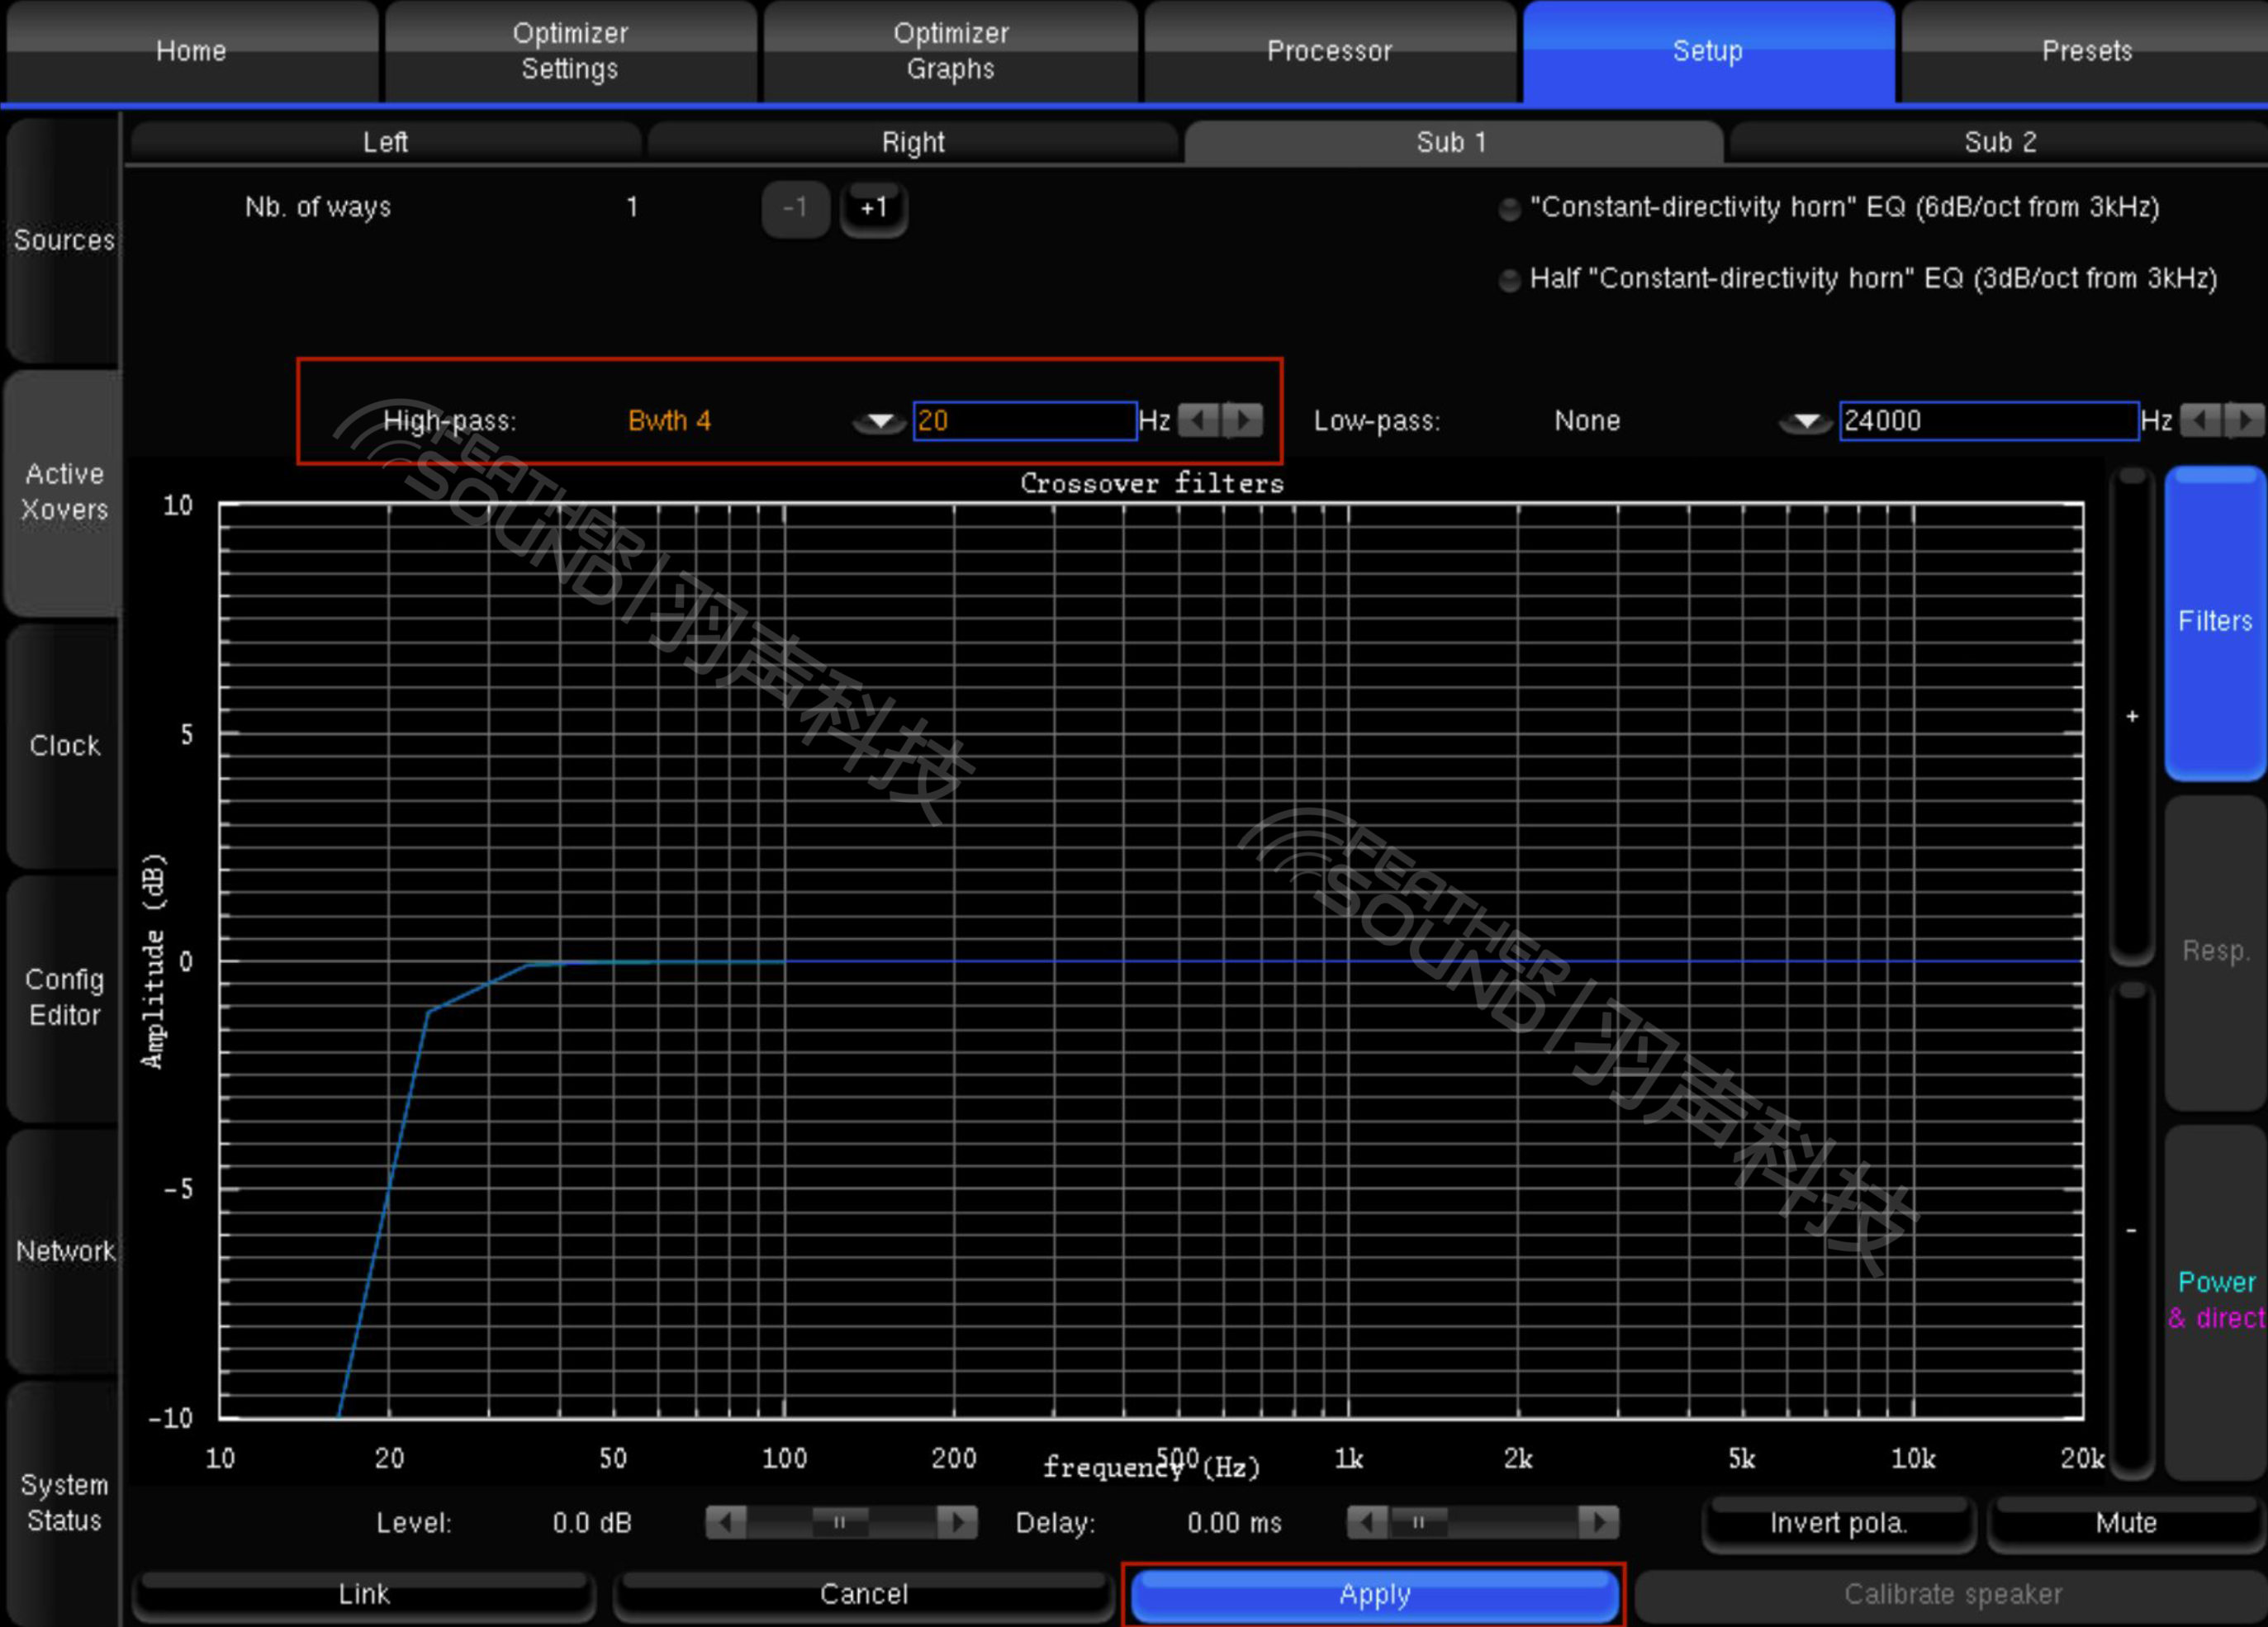Add a way with the +1 button
Viewport: 2268px width, 1627px height.
pos(873,208)
